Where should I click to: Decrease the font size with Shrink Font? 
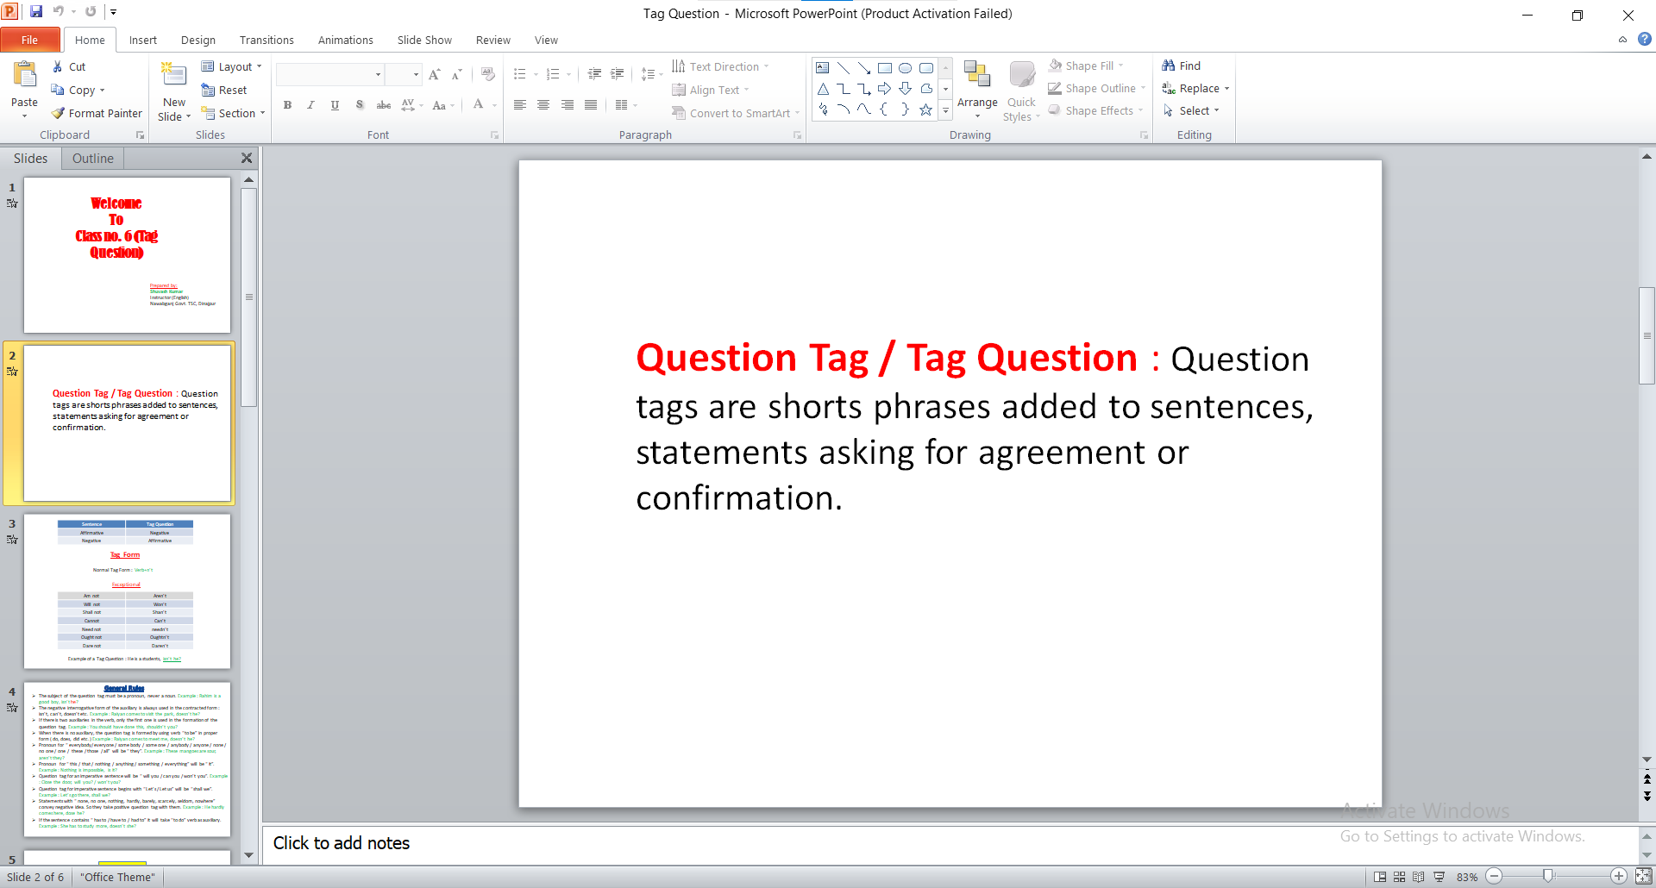tap(457, 74)
